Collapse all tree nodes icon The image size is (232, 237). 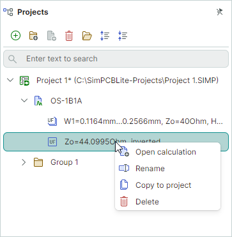tap(123, 36)
